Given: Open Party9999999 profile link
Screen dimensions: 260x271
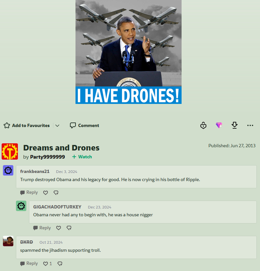Looking at the screenshot, I should pyautogui.click(x=48, y=157).
